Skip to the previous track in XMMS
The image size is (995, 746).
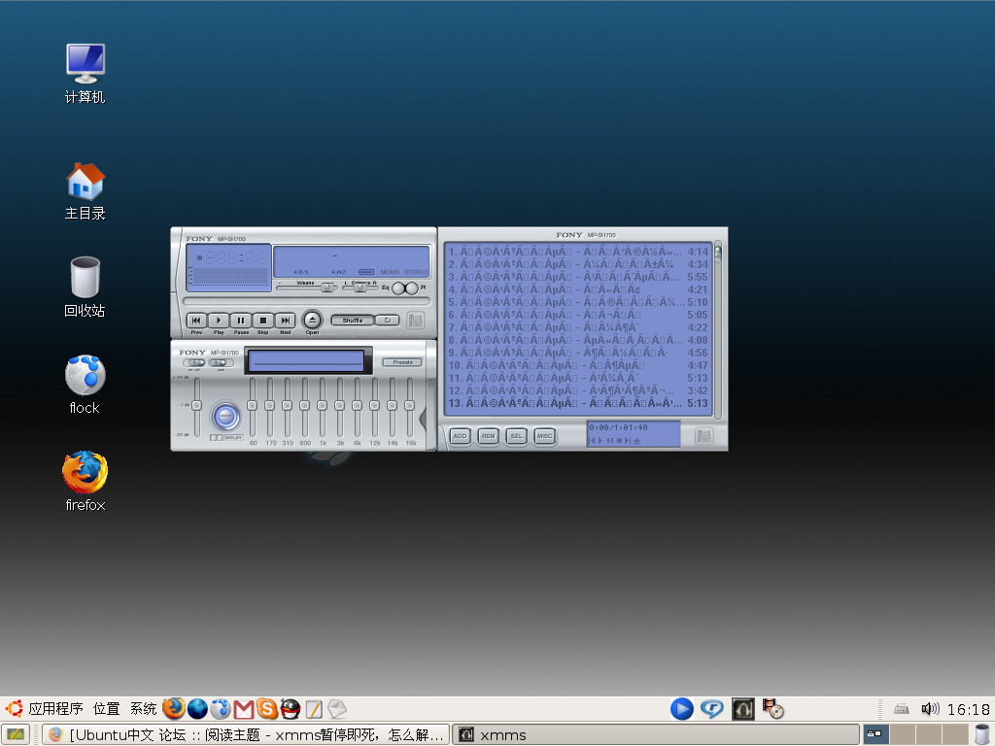[196, 321]
